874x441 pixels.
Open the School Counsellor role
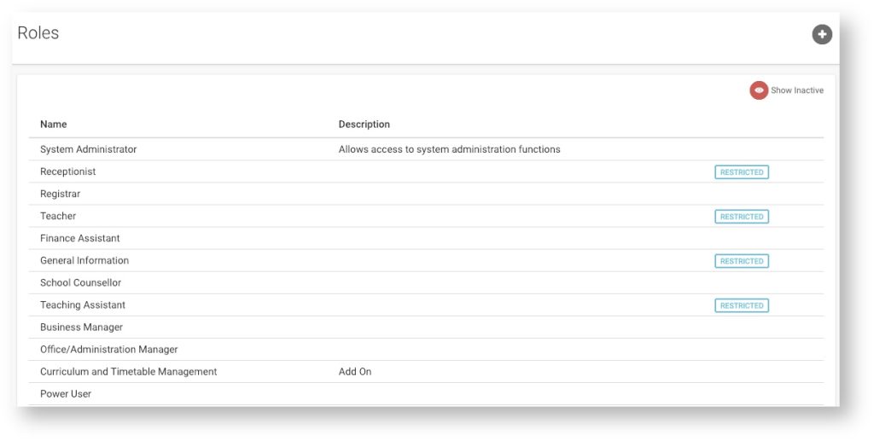[x=80, y=283]
